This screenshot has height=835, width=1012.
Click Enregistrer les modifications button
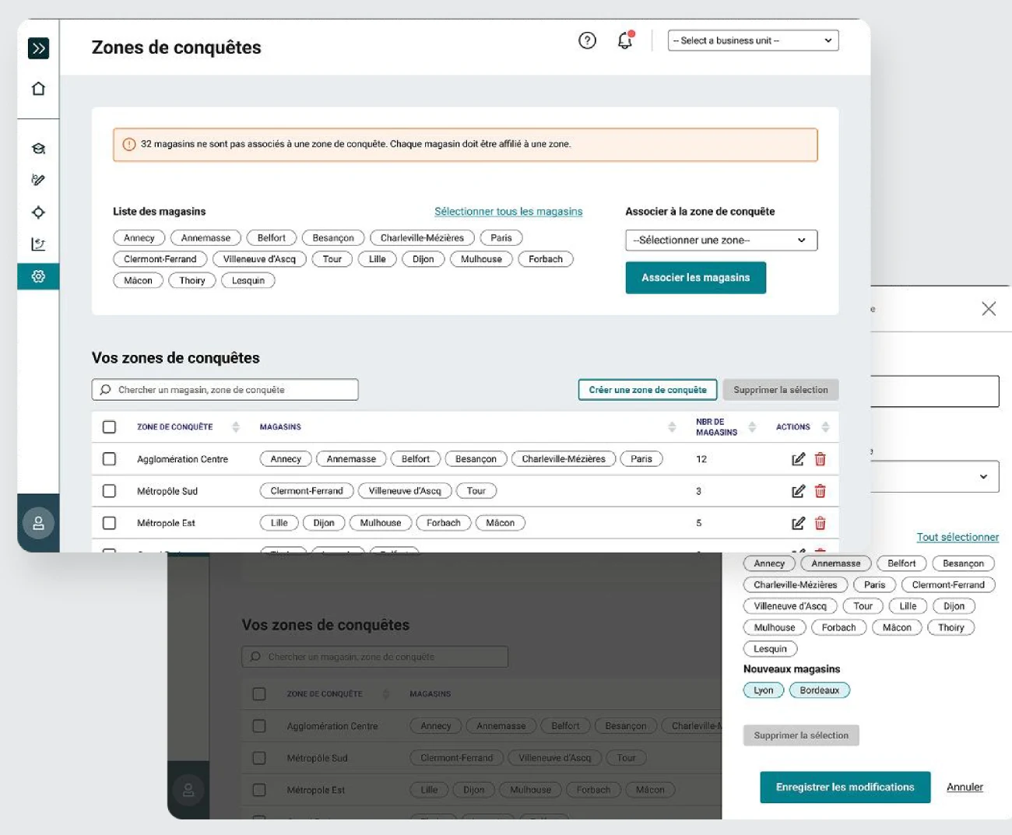845,787
